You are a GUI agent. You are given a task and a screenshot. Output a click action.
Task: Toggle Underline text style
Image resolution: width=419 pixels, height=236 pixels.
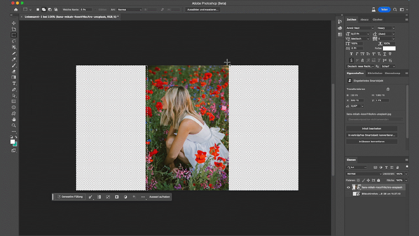point(385,54)
